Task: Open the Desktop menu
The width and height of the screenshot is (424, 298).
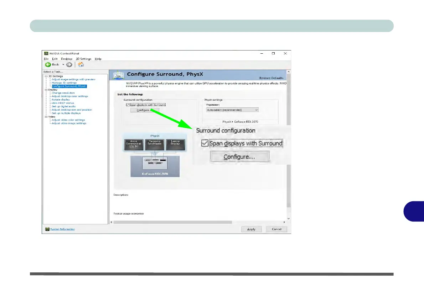Action: [67, 59]
